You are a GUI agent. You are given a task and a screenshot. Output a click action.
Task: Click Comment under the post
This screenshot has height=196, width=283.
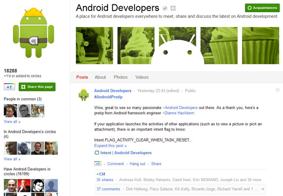tap(115, 164)
